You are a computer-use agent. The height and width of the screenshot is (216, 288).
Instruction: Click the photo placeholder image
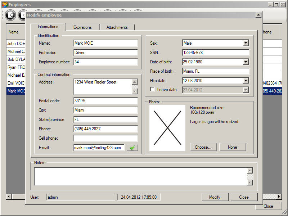[167, 128]
